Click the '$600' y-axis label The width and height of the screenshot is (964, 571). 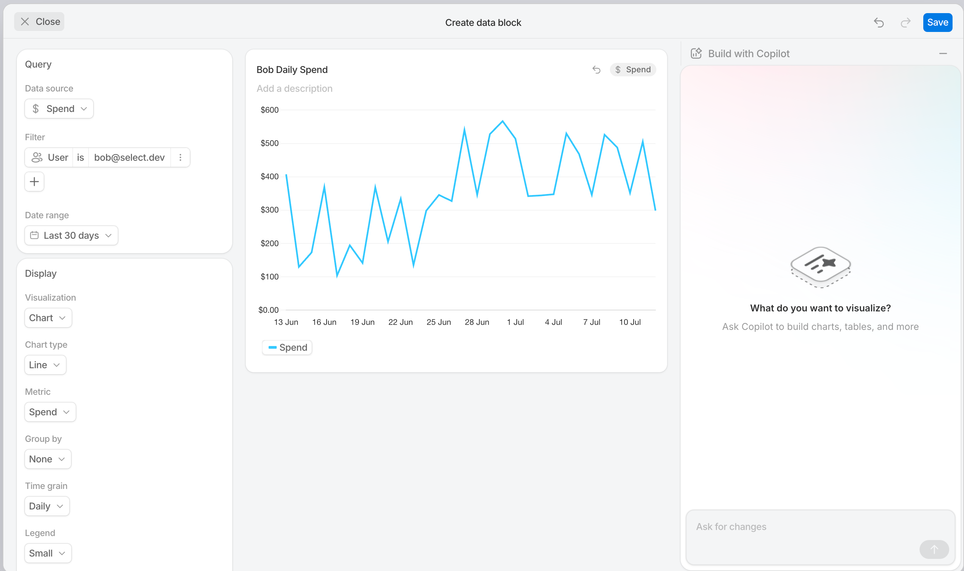[x=269, y=110]
